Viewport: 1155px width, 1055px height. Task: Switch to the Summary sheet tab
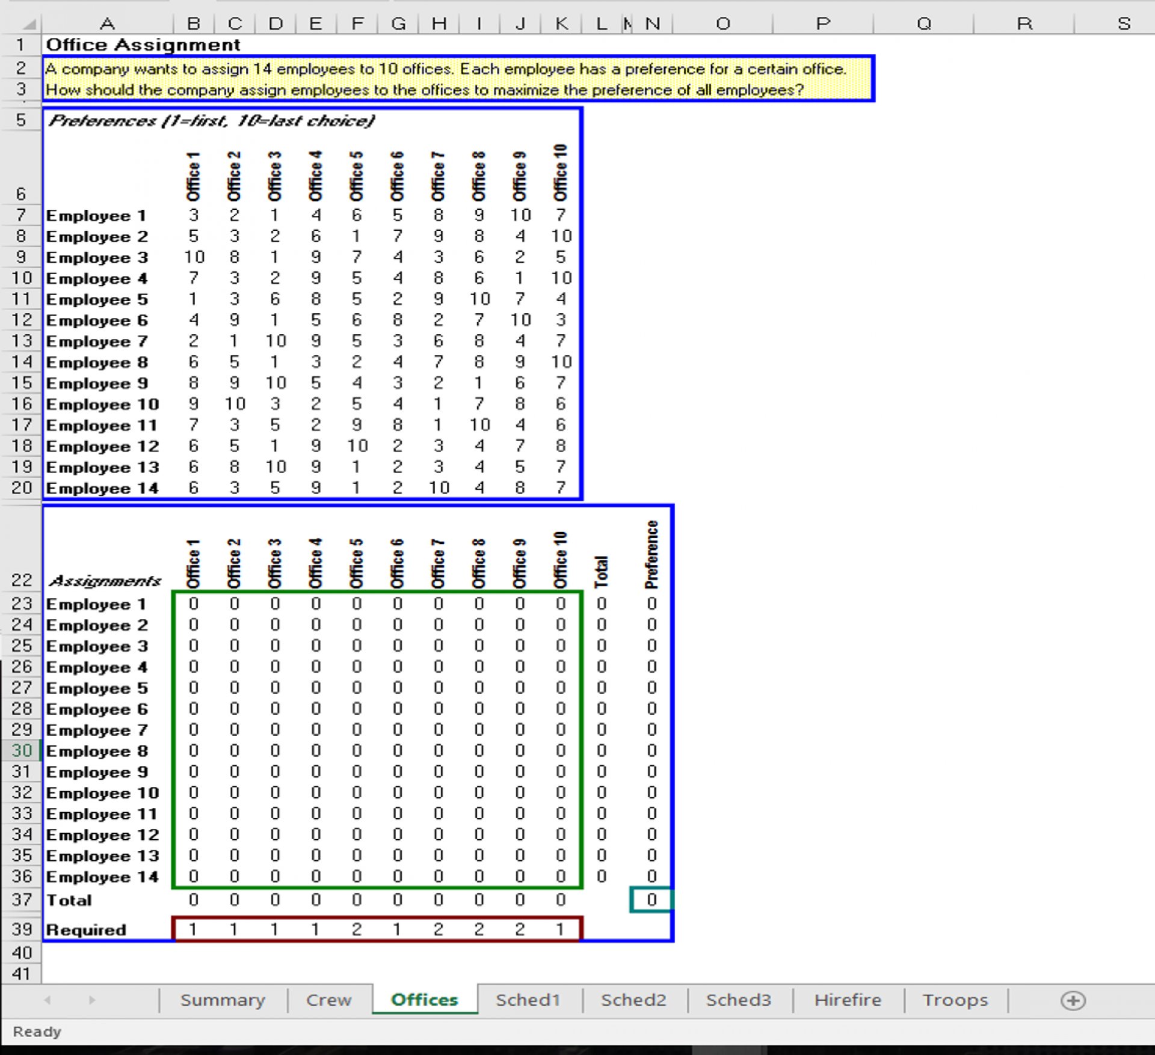point(223,1000)
